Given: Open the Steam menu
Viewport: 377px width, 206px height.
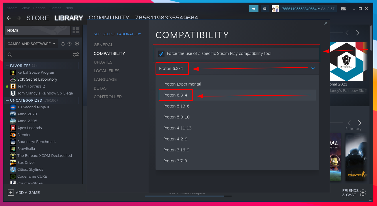Looking at the screenshot, I should 12,8.
